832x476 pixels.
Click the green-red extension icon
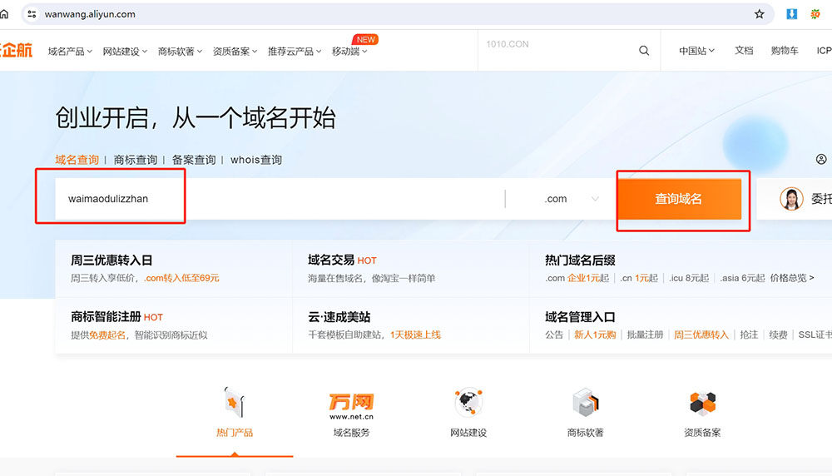815,14
